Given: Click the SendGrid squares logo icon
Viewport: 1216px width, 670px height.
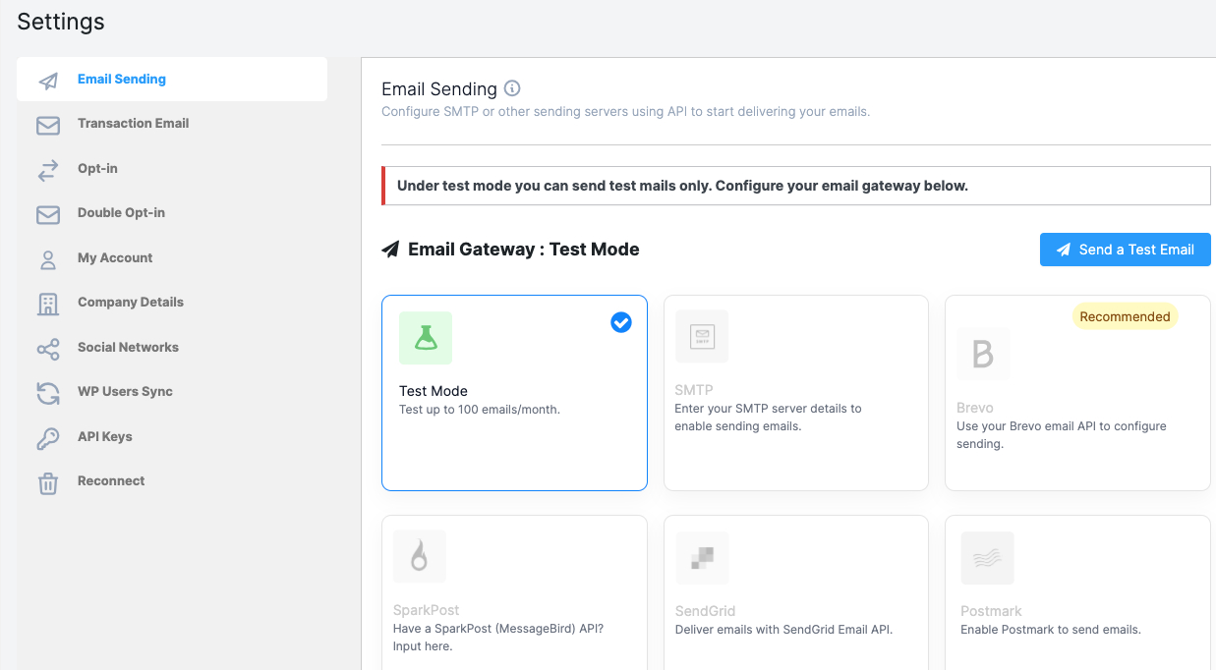Looking at the screenshot, I should click(x=702, y=558).
